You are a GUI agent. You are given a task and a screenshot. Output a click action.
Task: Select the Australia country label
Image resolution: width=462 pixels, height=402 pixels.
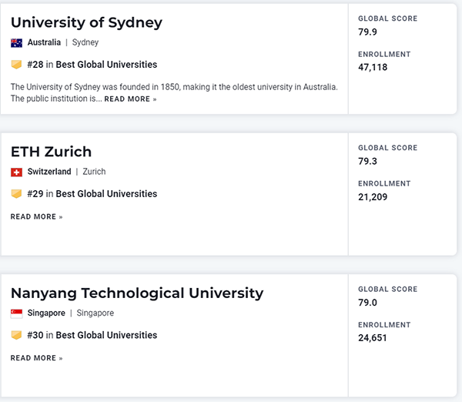[44, 43]
